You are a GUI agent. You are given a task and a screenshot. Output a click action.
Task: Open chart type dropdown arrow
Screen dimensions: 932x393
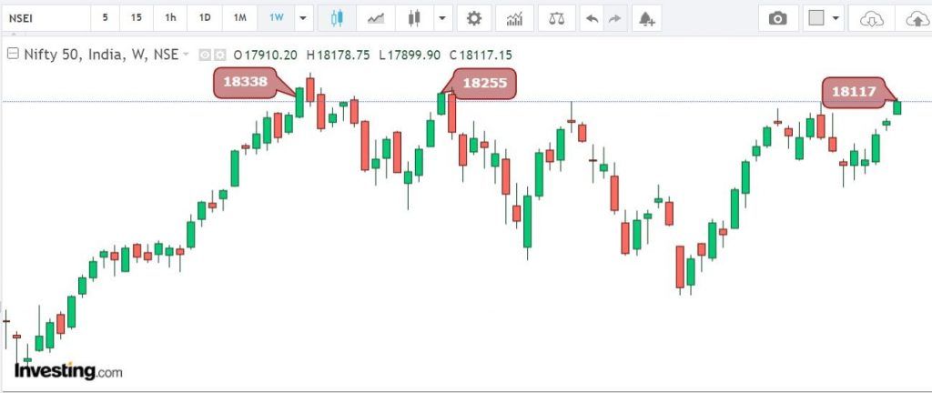(x=442, y=18)
